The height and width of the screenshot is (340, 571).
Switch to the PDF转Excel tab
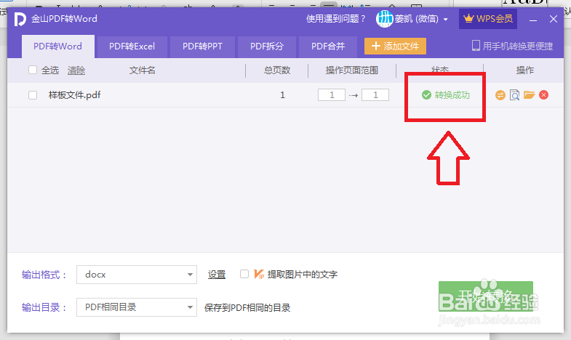132,46
